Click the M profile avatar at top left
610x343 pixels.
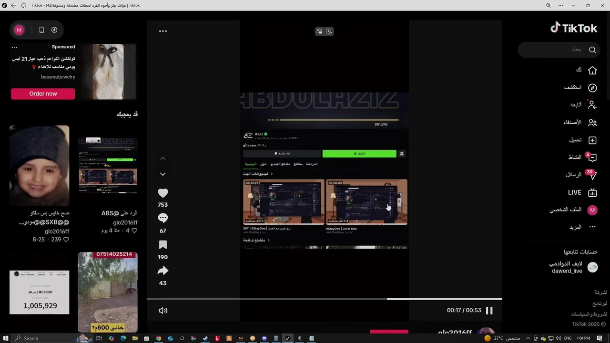tap(19, 30)
